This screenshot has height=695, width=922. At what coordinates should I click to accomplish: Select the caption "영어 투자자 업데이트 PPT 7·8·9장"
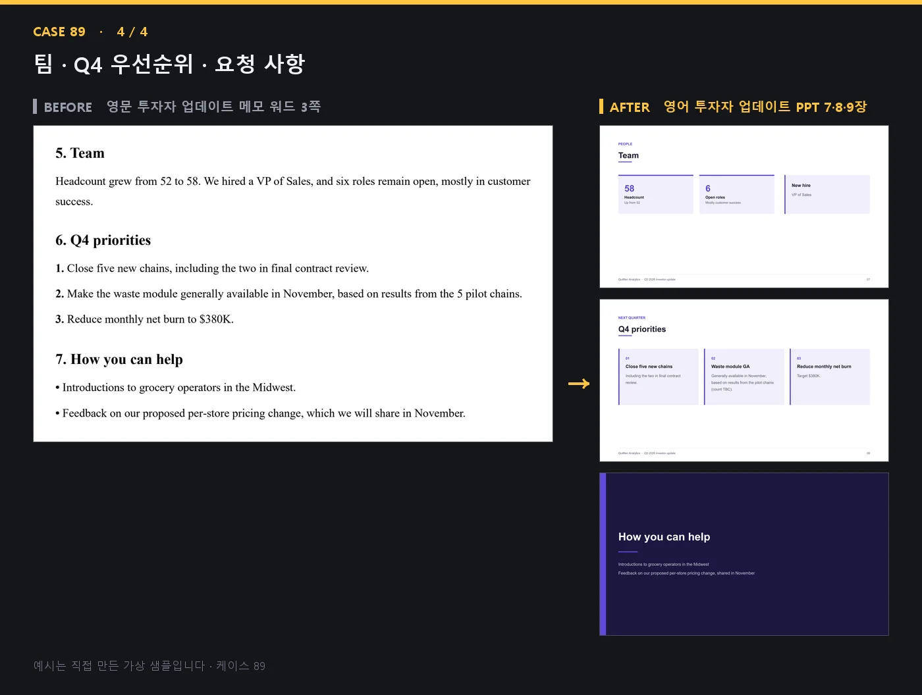point(765,107)
